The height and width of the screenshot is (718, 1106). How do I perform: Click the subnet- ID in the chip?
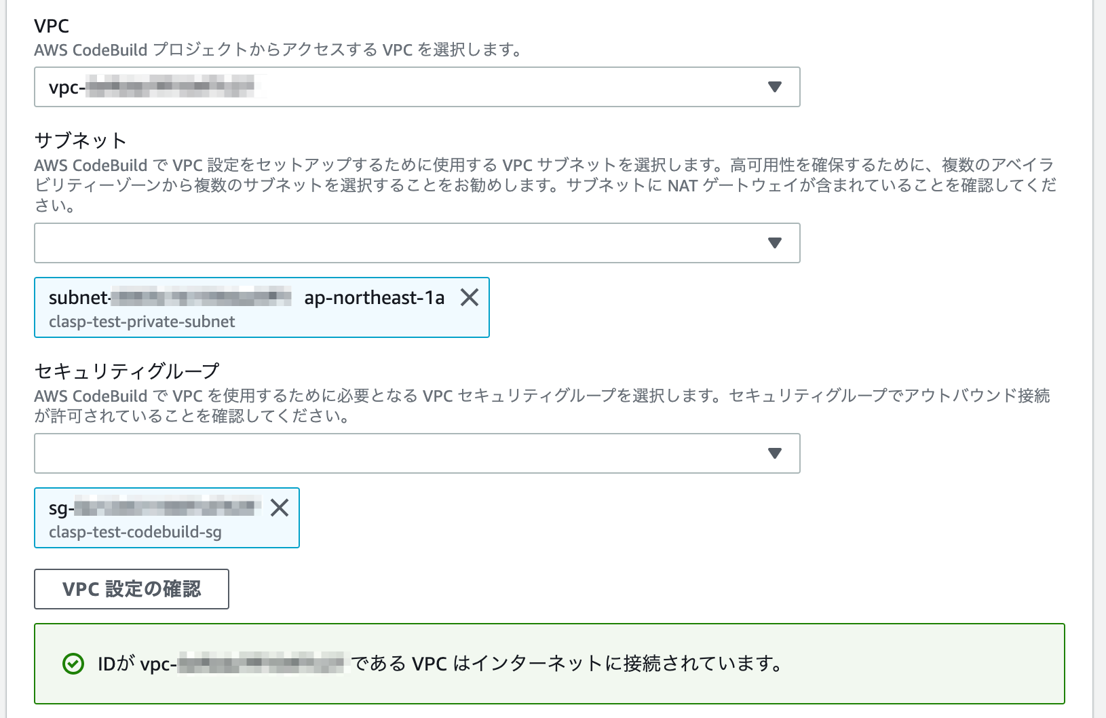click(170, 297)
